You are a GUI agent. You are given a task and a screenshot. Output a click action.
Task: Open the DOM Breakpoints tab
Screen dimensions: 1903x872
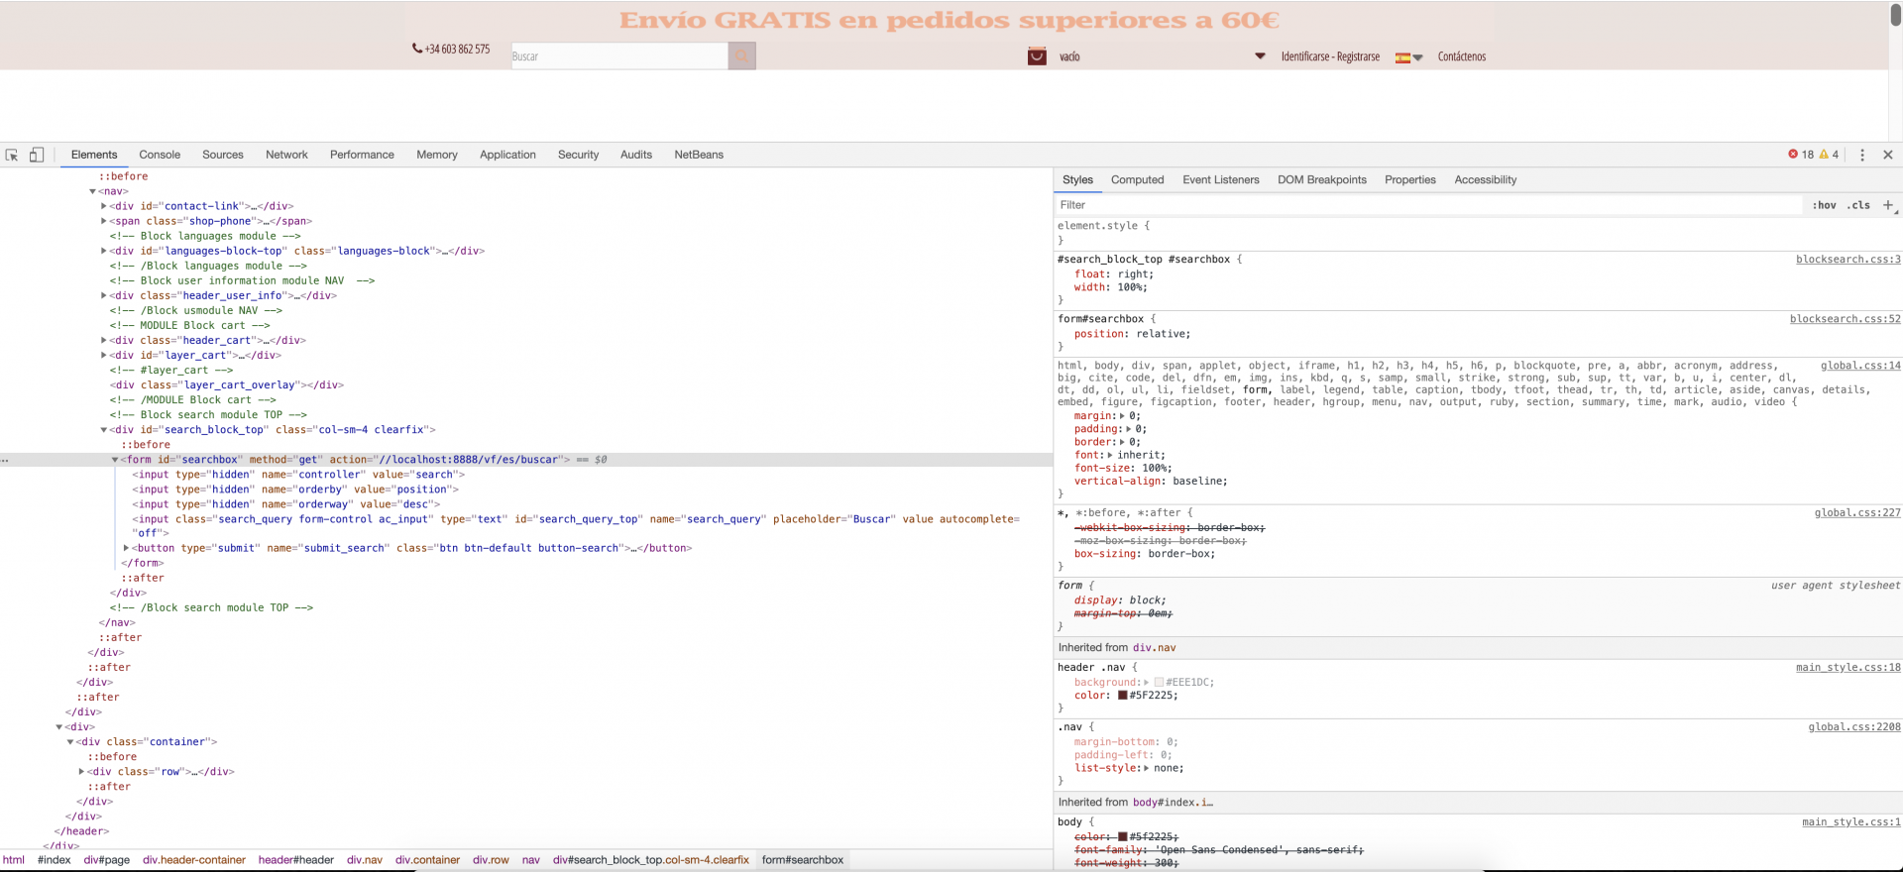click(1322, 180)
